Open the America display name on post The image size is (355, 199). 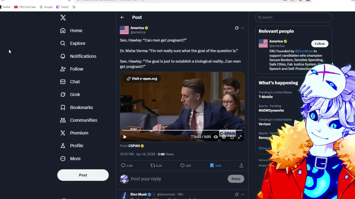pos(137,28)
